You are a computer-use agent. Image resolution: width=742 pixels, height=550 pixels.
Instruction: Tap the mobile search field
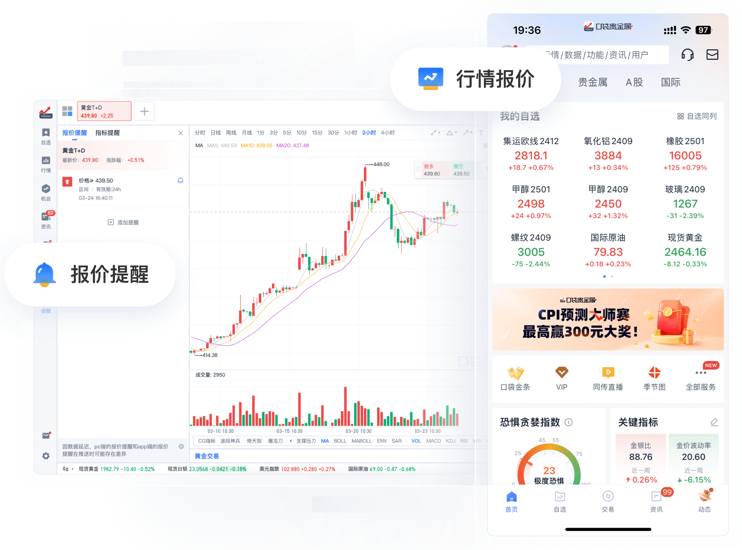597,55
